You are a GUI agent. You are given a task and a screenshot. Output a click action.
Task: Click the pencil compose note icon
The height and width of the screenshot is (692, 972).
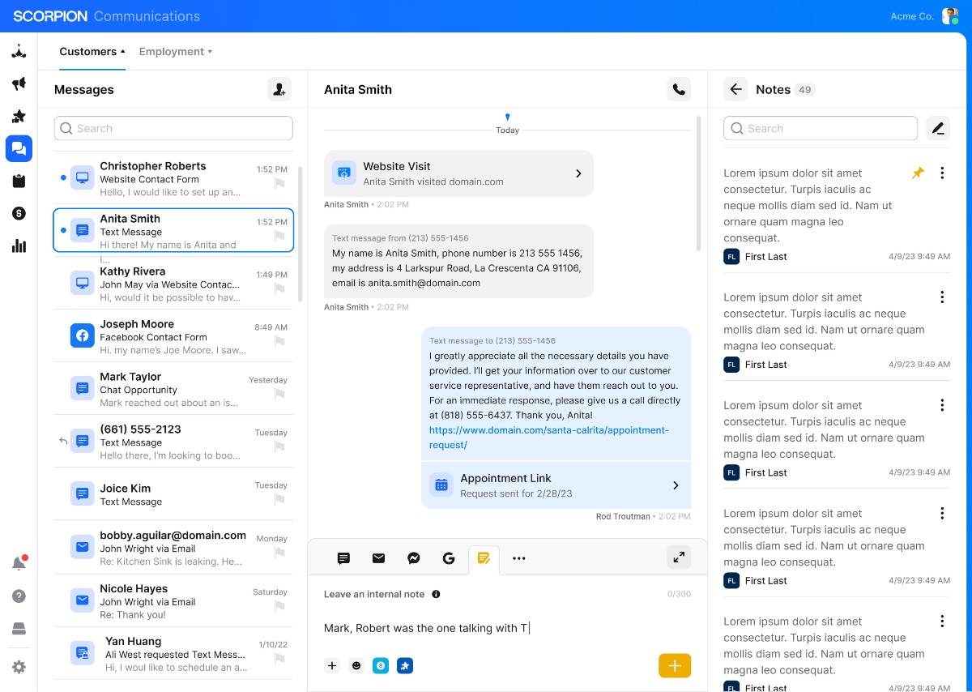tap(938, 128)
